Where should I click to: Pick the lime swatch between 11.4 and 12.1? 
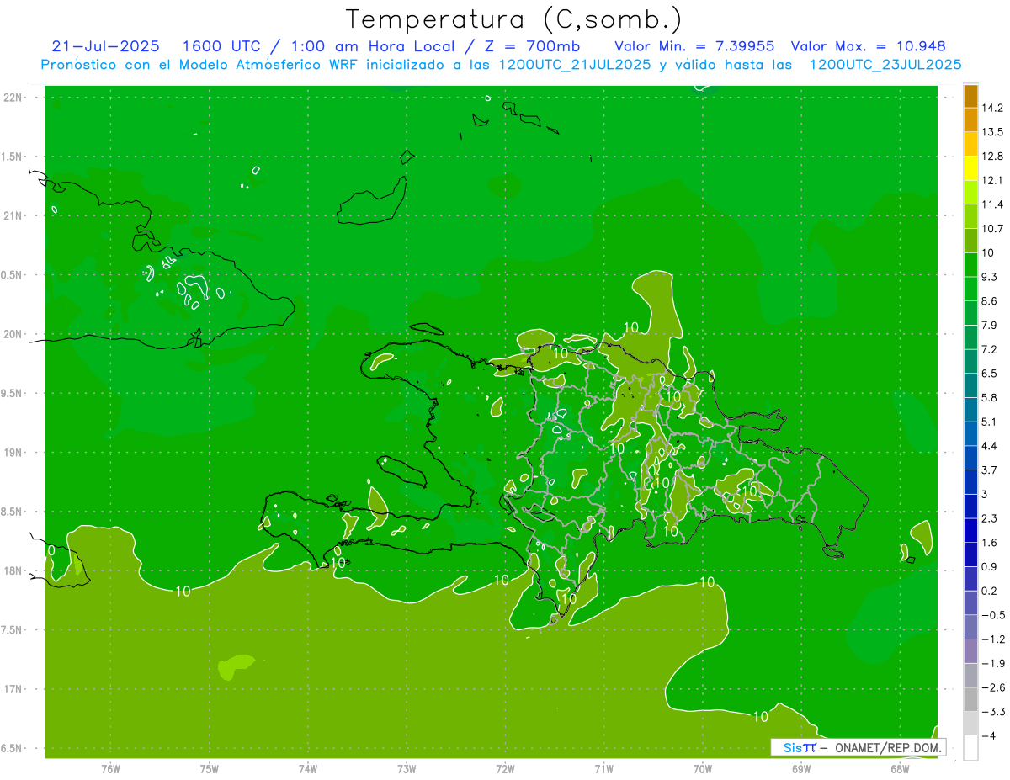[x=970, y=193]
